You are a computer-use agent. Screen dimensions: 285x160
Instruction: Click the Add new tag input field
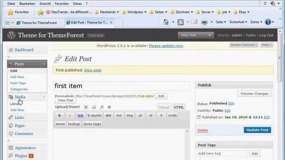click(222, 153)
